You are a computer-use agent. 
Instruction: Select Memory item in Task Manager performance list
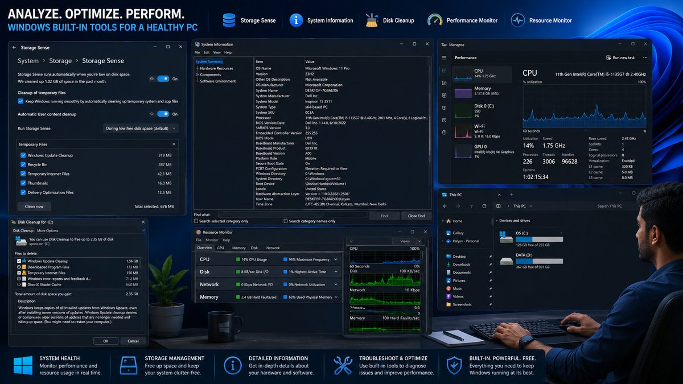coord(482,91)
